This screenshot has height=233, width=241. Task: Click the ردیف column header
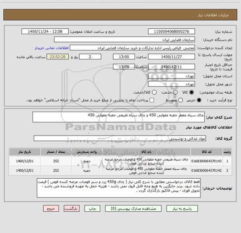[x=227, y=152]
